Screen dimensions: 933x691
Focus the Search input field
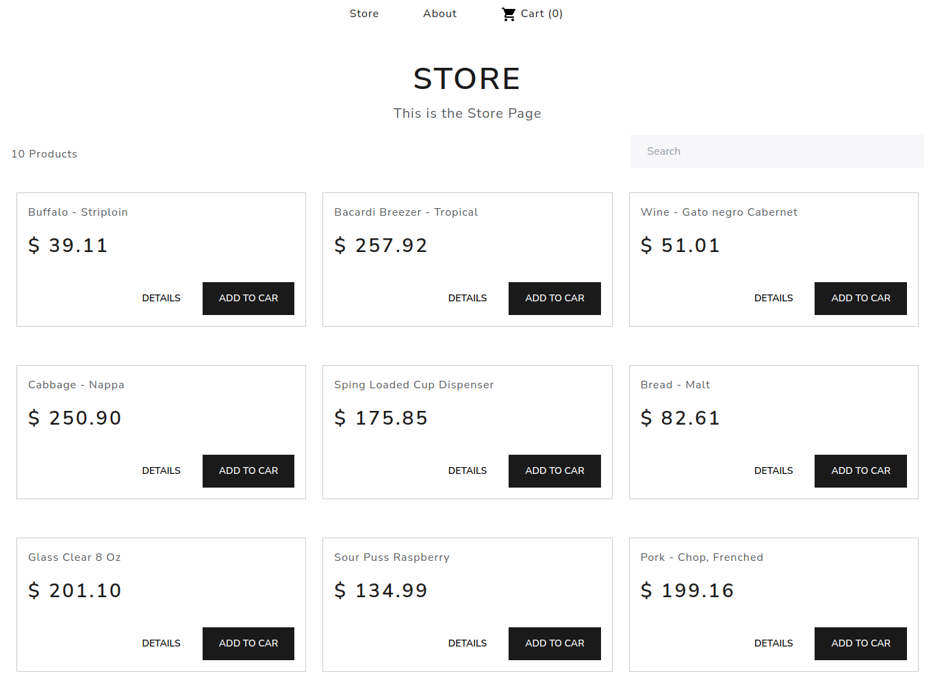click(777, 151)
